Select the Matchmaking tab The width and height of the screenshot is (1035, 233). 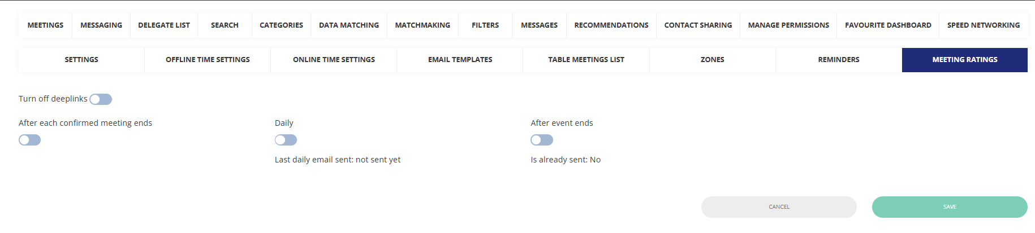422,25
